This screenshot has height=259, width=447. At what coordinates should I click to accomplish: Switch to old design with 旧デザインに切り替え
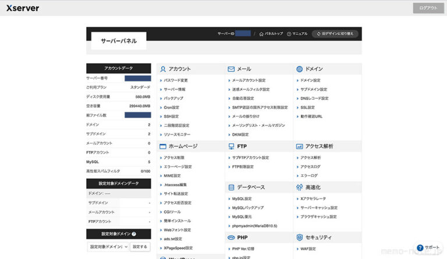tap(335, 34)
